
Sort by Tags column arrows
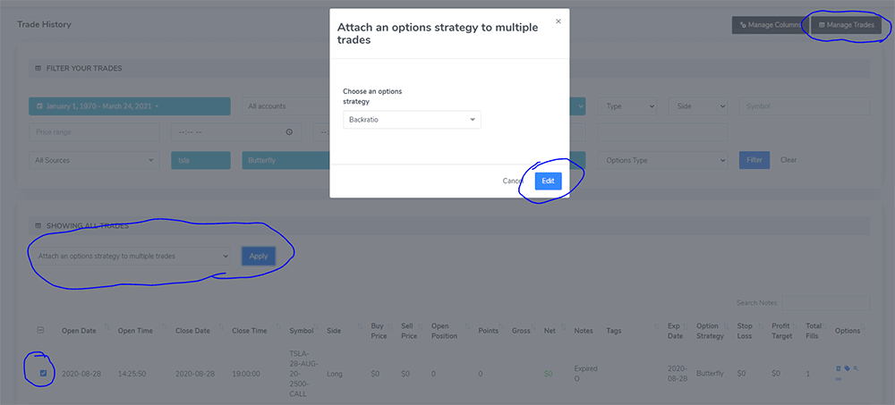(x=657, y=327)
